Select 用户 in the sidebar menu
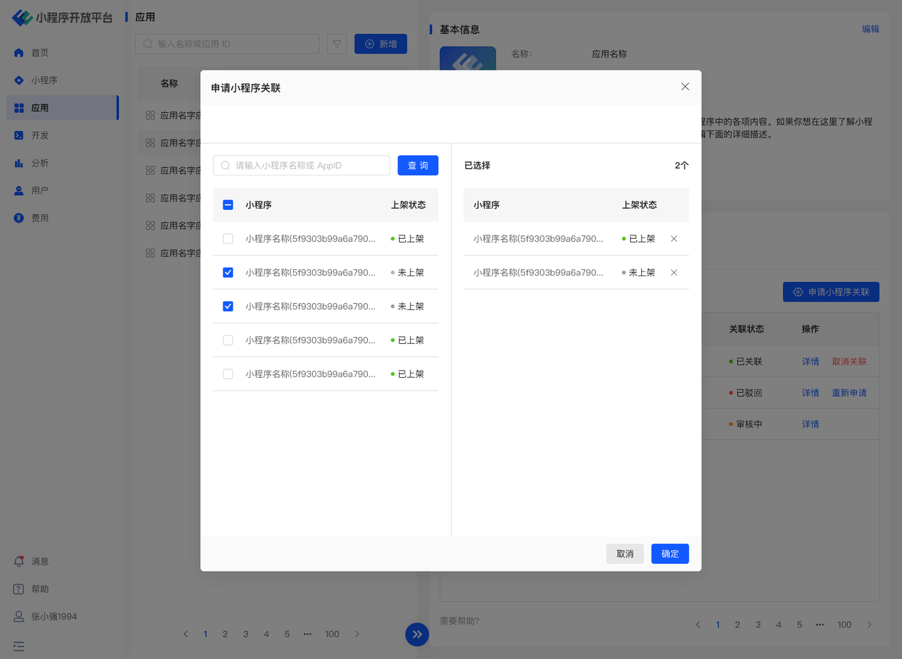 40,191
